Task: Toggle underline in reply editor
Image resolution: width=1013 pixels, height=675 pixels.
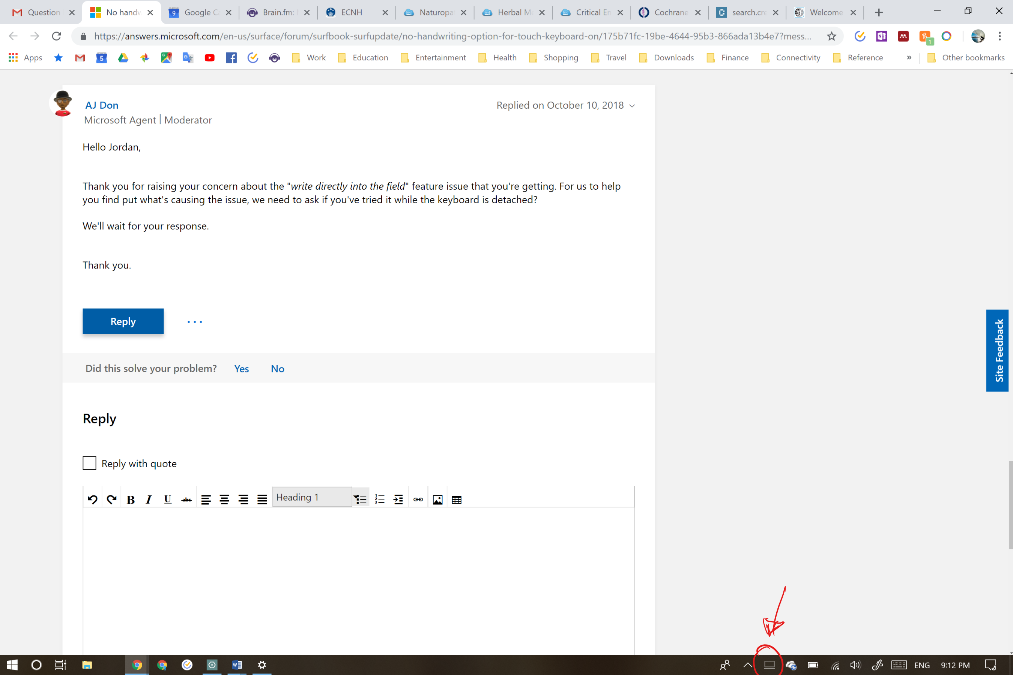Action: tap(168, 499)
